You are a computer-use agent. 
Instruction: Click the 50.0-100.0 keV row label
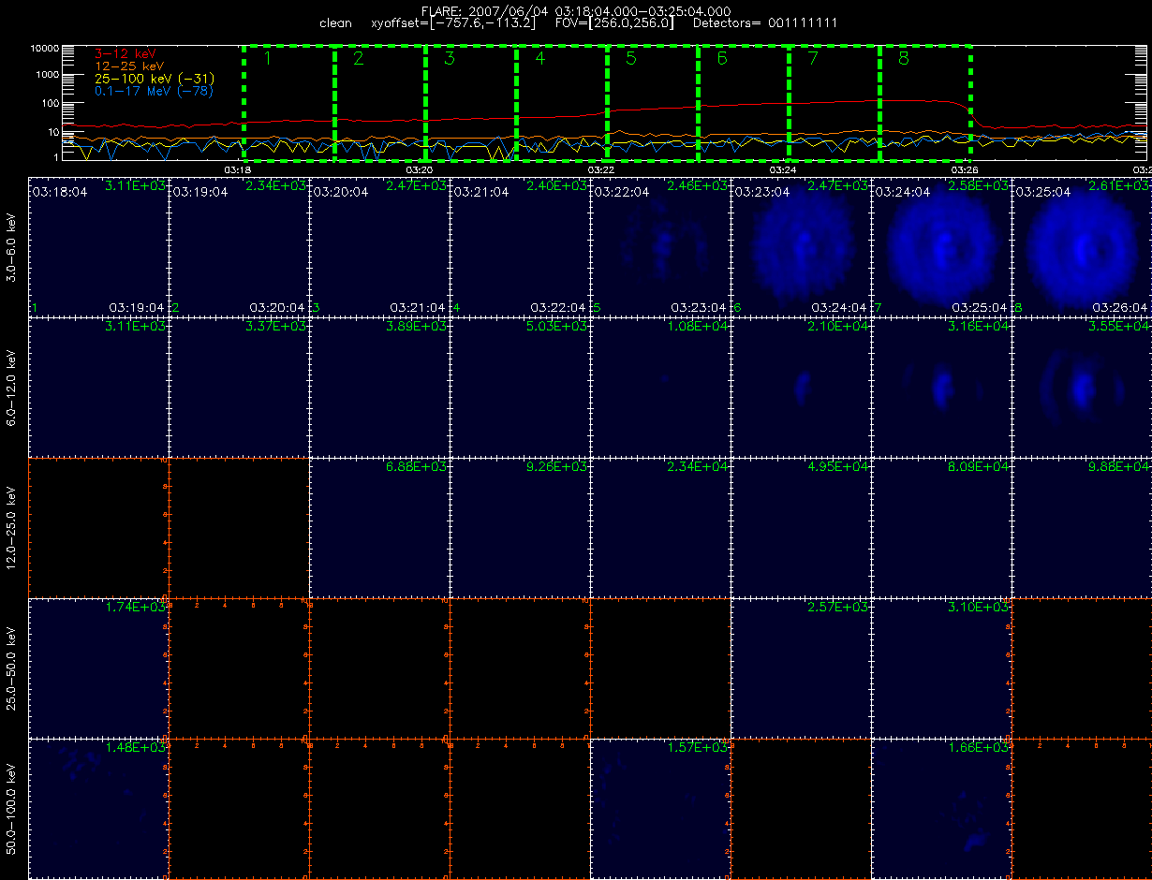pyautogui.click(x=11, y=808)
